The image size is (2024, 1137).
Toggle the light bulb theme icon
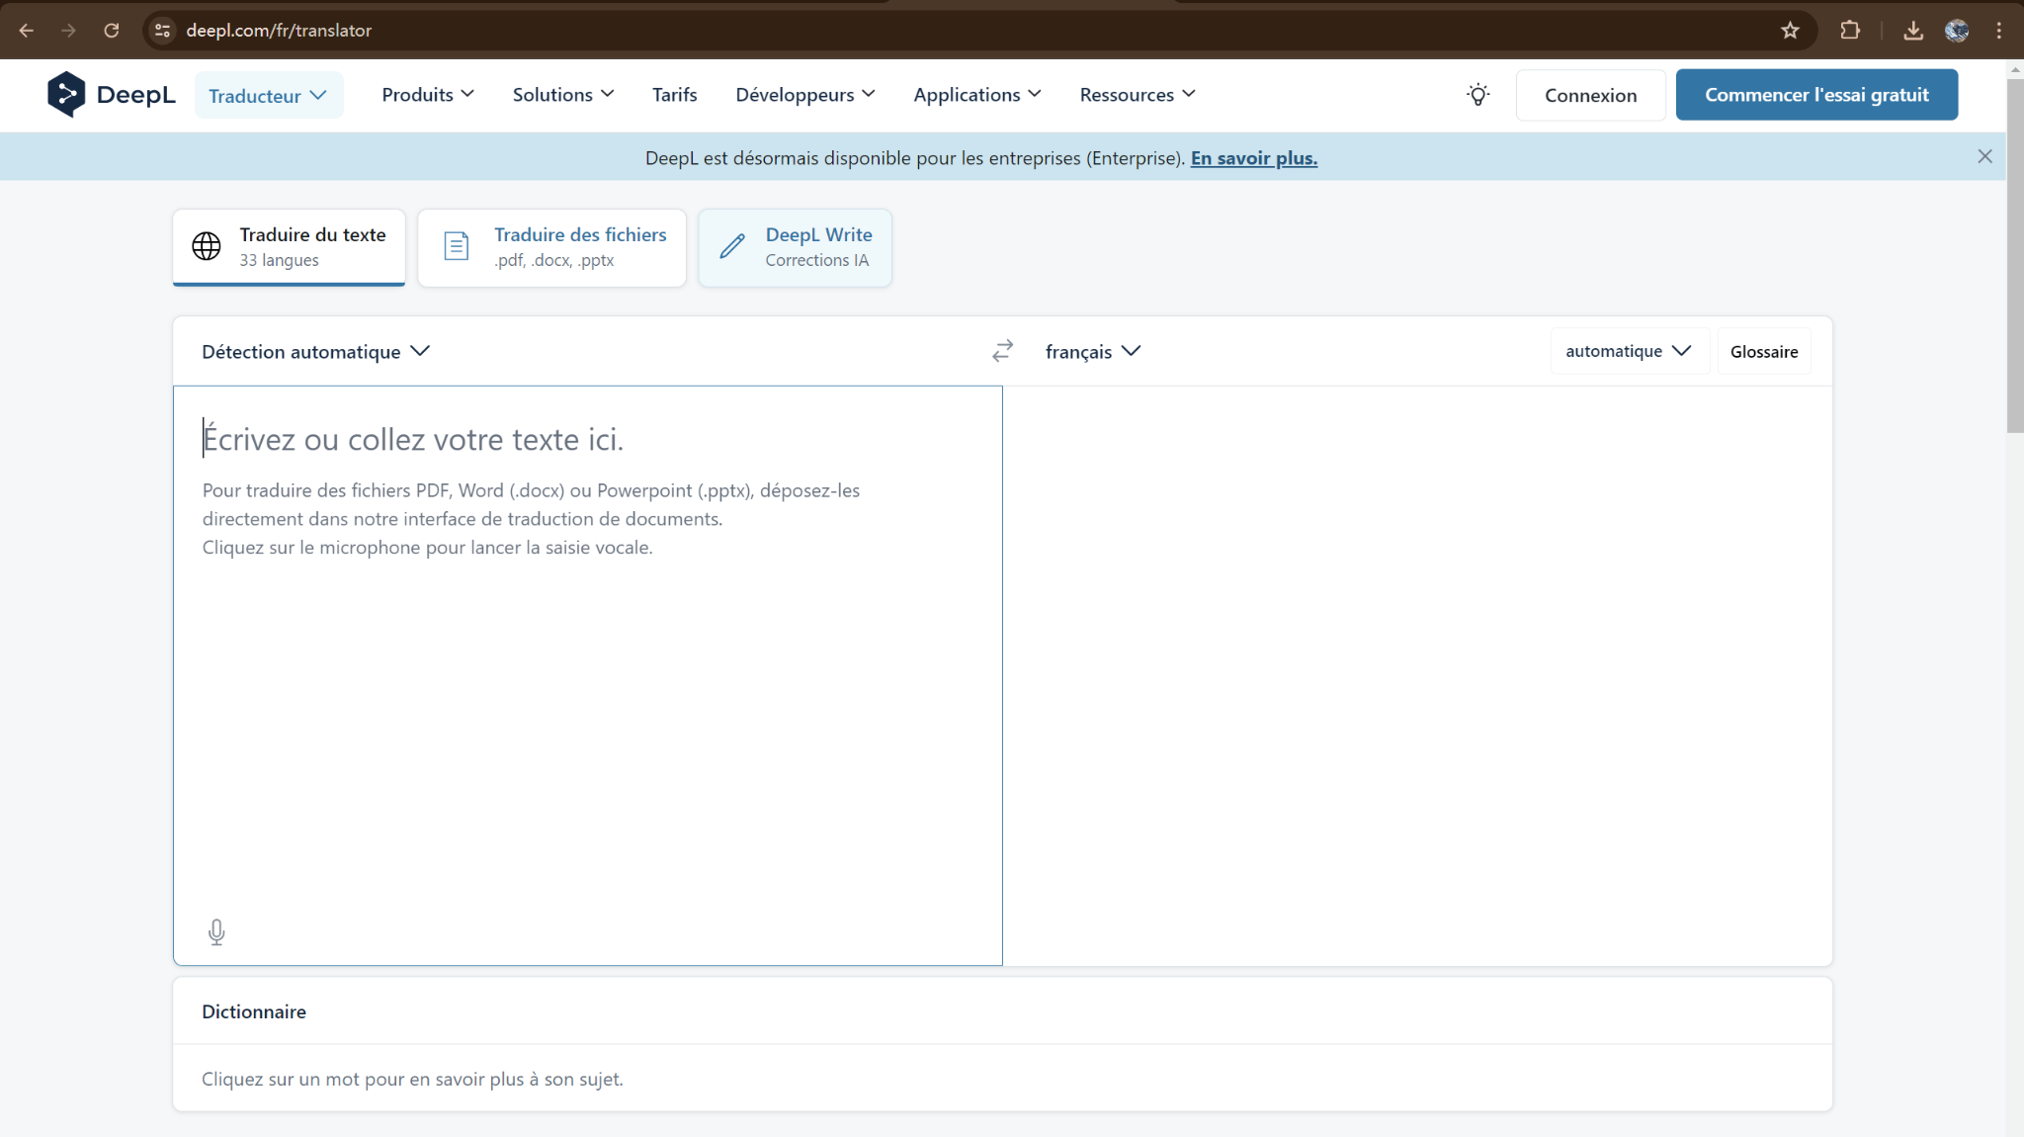1477,95
